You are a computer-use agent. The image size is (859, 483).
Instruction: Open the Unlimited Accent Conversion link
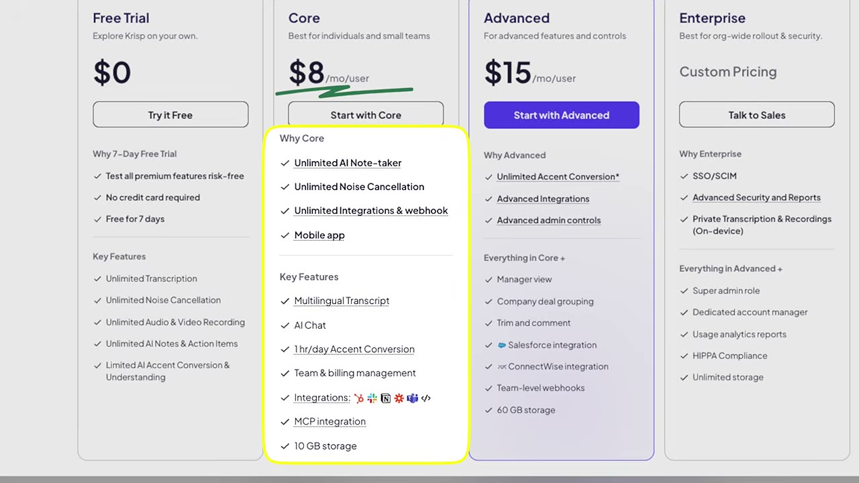558,177
